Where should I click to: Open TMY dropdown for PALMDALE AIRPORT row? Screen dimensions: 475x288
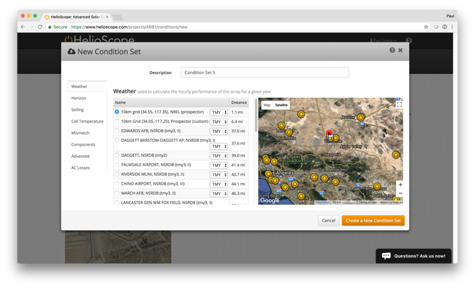[x=219, y=165]
